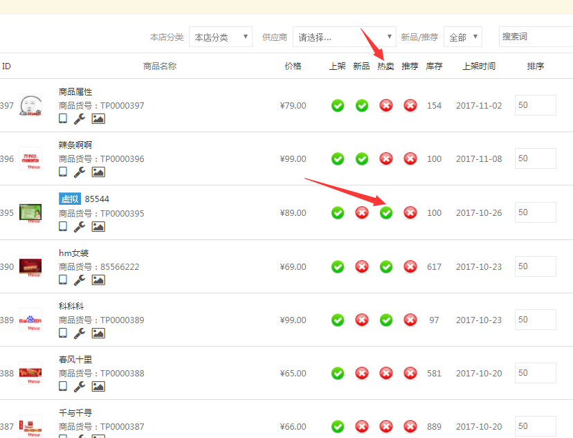Open the 新品/推荐 全部 dropdown

(463, 37)
